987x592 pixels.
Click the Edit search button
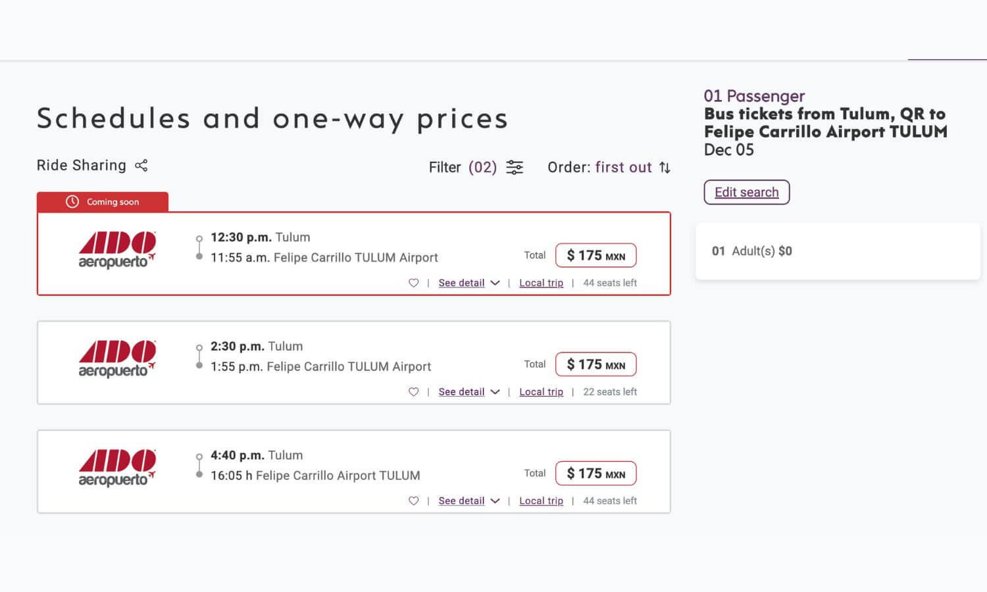[746, 192]
